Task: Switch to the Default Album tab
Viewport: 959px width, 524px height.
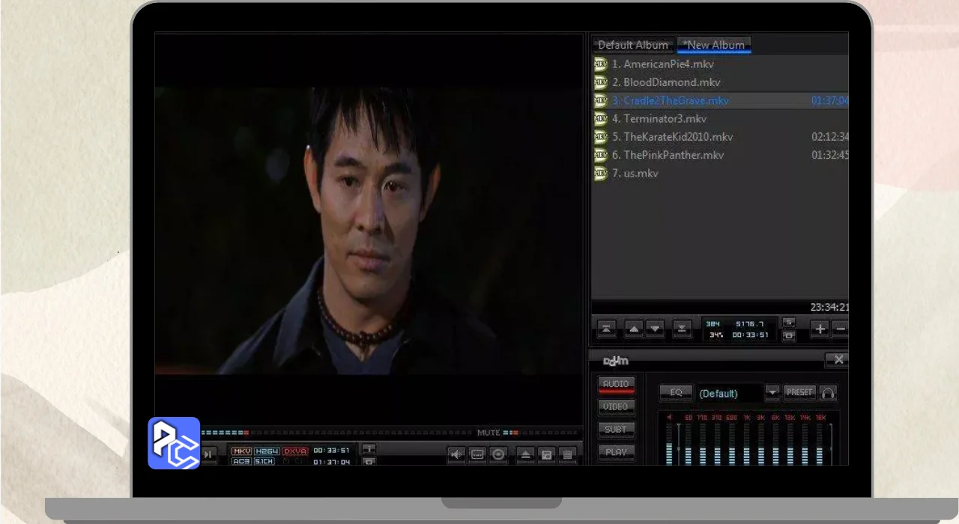Action: click(632, 45)
